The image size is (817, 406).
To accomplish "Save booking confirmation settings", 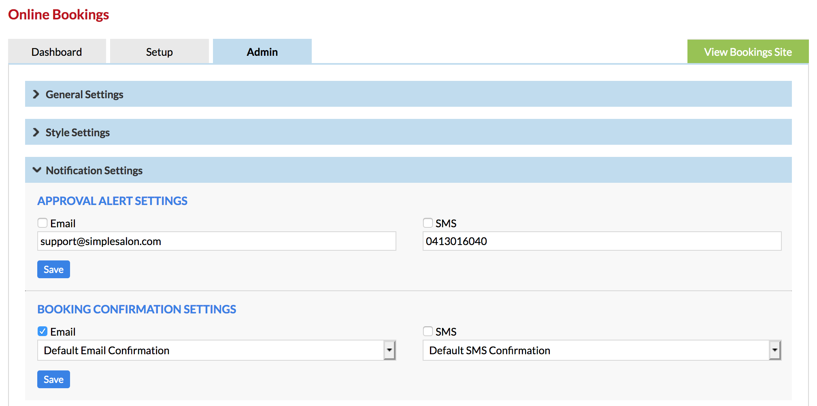I will [x=53, y=379].
